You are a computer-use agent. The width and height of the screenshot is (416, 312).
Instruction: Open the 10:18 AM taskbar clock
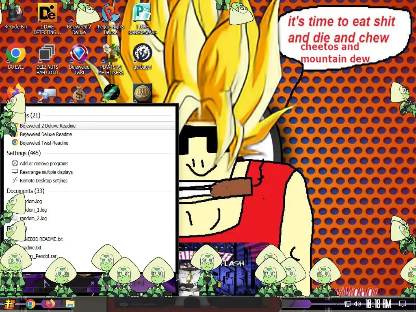tap(378, 304)
